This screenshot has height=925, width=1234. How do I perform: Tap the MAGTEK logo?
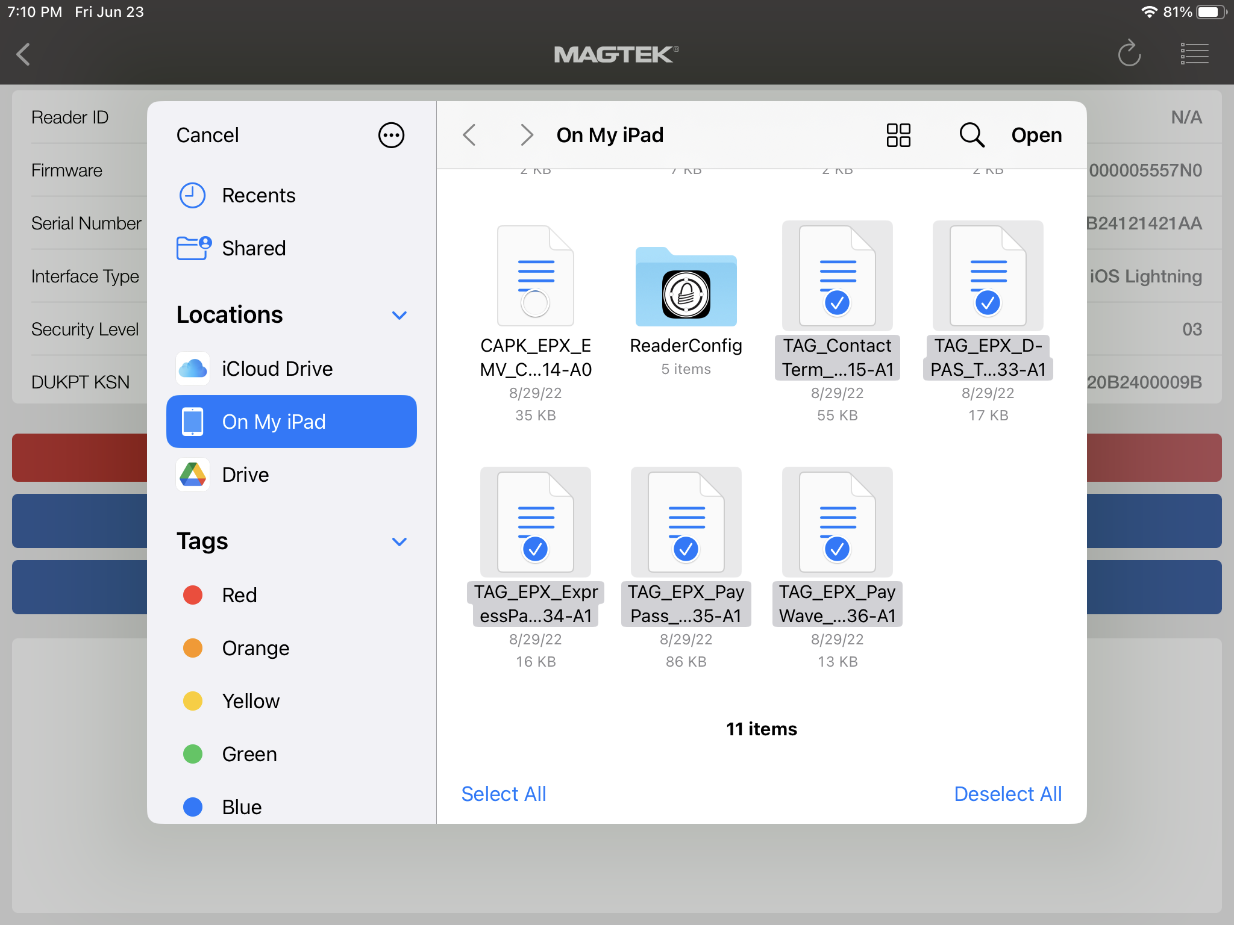[616, 54]
